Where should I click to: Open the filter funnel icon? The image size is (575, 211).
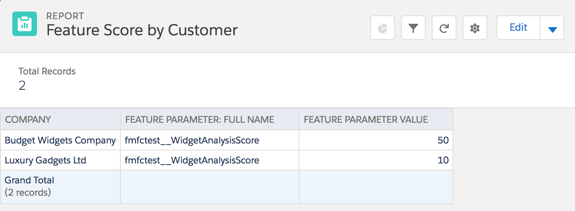click(x=413, y=28)
